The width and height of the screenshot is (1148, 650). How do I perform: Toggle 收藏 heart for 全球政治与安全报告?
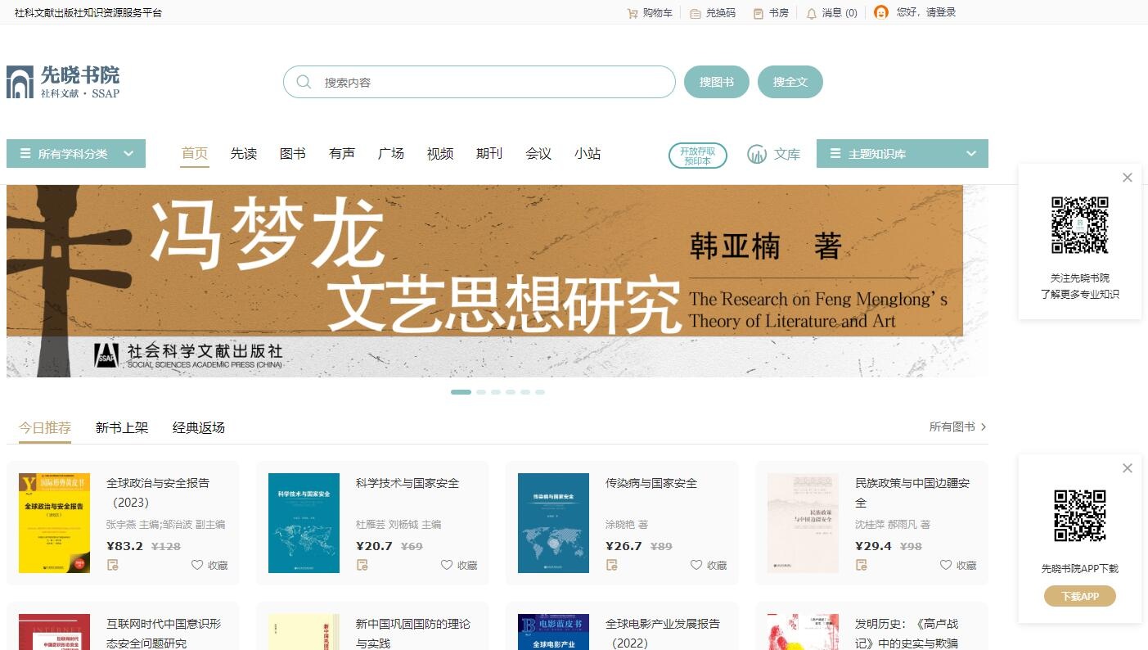[x=197, y=565]
